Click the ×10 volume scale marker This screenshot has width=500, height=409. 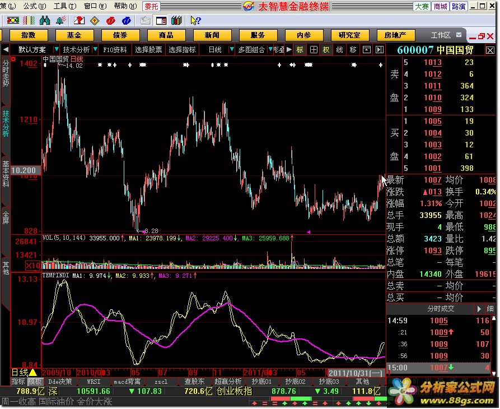coord(33,266)
